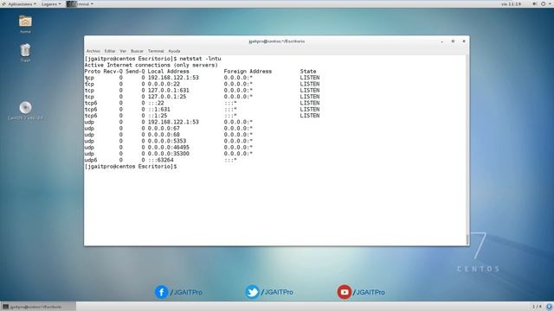The height and width of the screenshot is (311, 554).
Task: Click the terminal icon in taskbar entry
Action: (5, 307)
